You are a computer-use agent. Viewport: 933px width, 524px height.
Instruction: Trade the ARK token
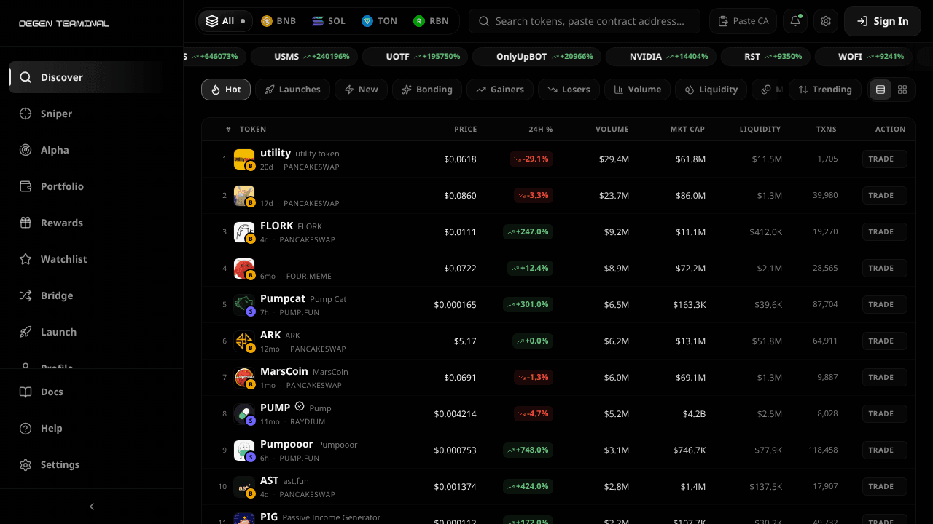pyautogui.click(x=884, y=341)
